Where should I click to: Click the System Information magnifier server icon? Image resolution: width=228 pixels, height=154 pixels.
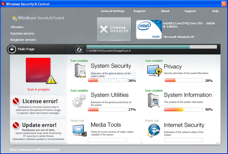coord(154,100)
